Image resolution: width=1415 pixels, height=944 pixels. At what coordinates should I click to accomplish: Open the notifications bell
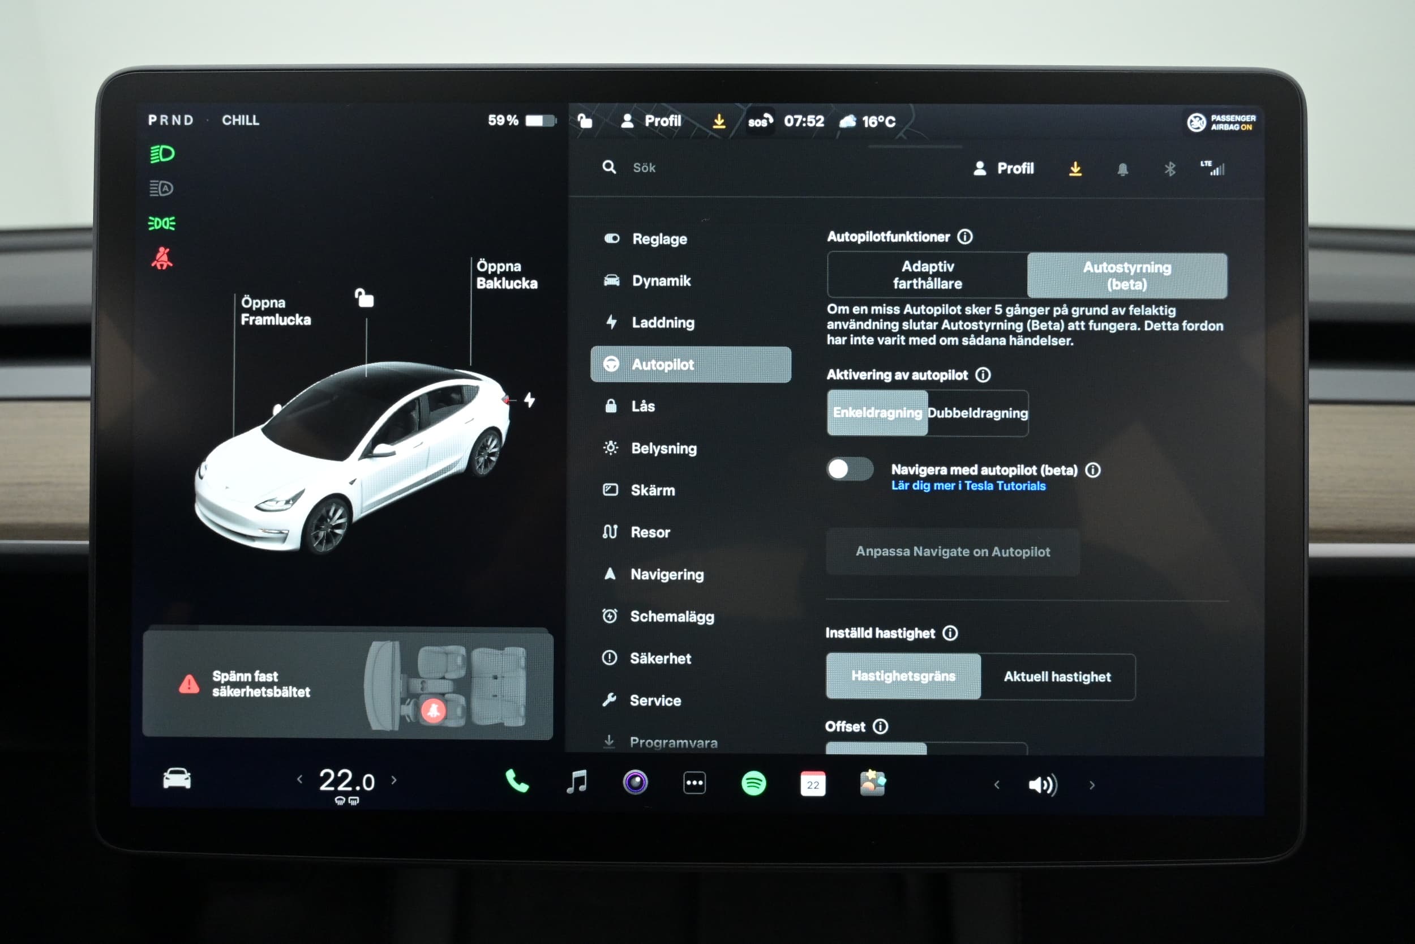(1122, 169)
